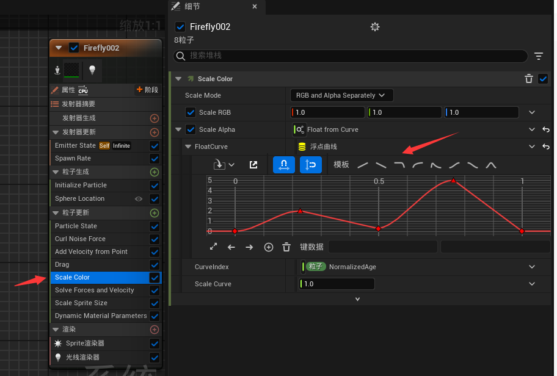Uncheck the Curl Noise Force module
Image resolution: width=557 pixels, height=376 pixels.
(x=155, y=239)
